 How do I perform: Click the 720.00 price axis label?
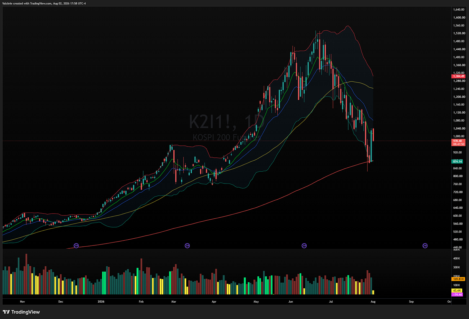coord(457,192)
